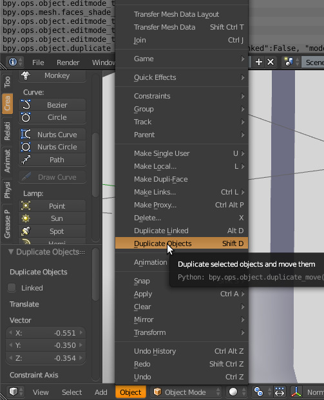Open the Add menu in 3D header
This screenshot has width=324, height=400.
pos(101,392)
